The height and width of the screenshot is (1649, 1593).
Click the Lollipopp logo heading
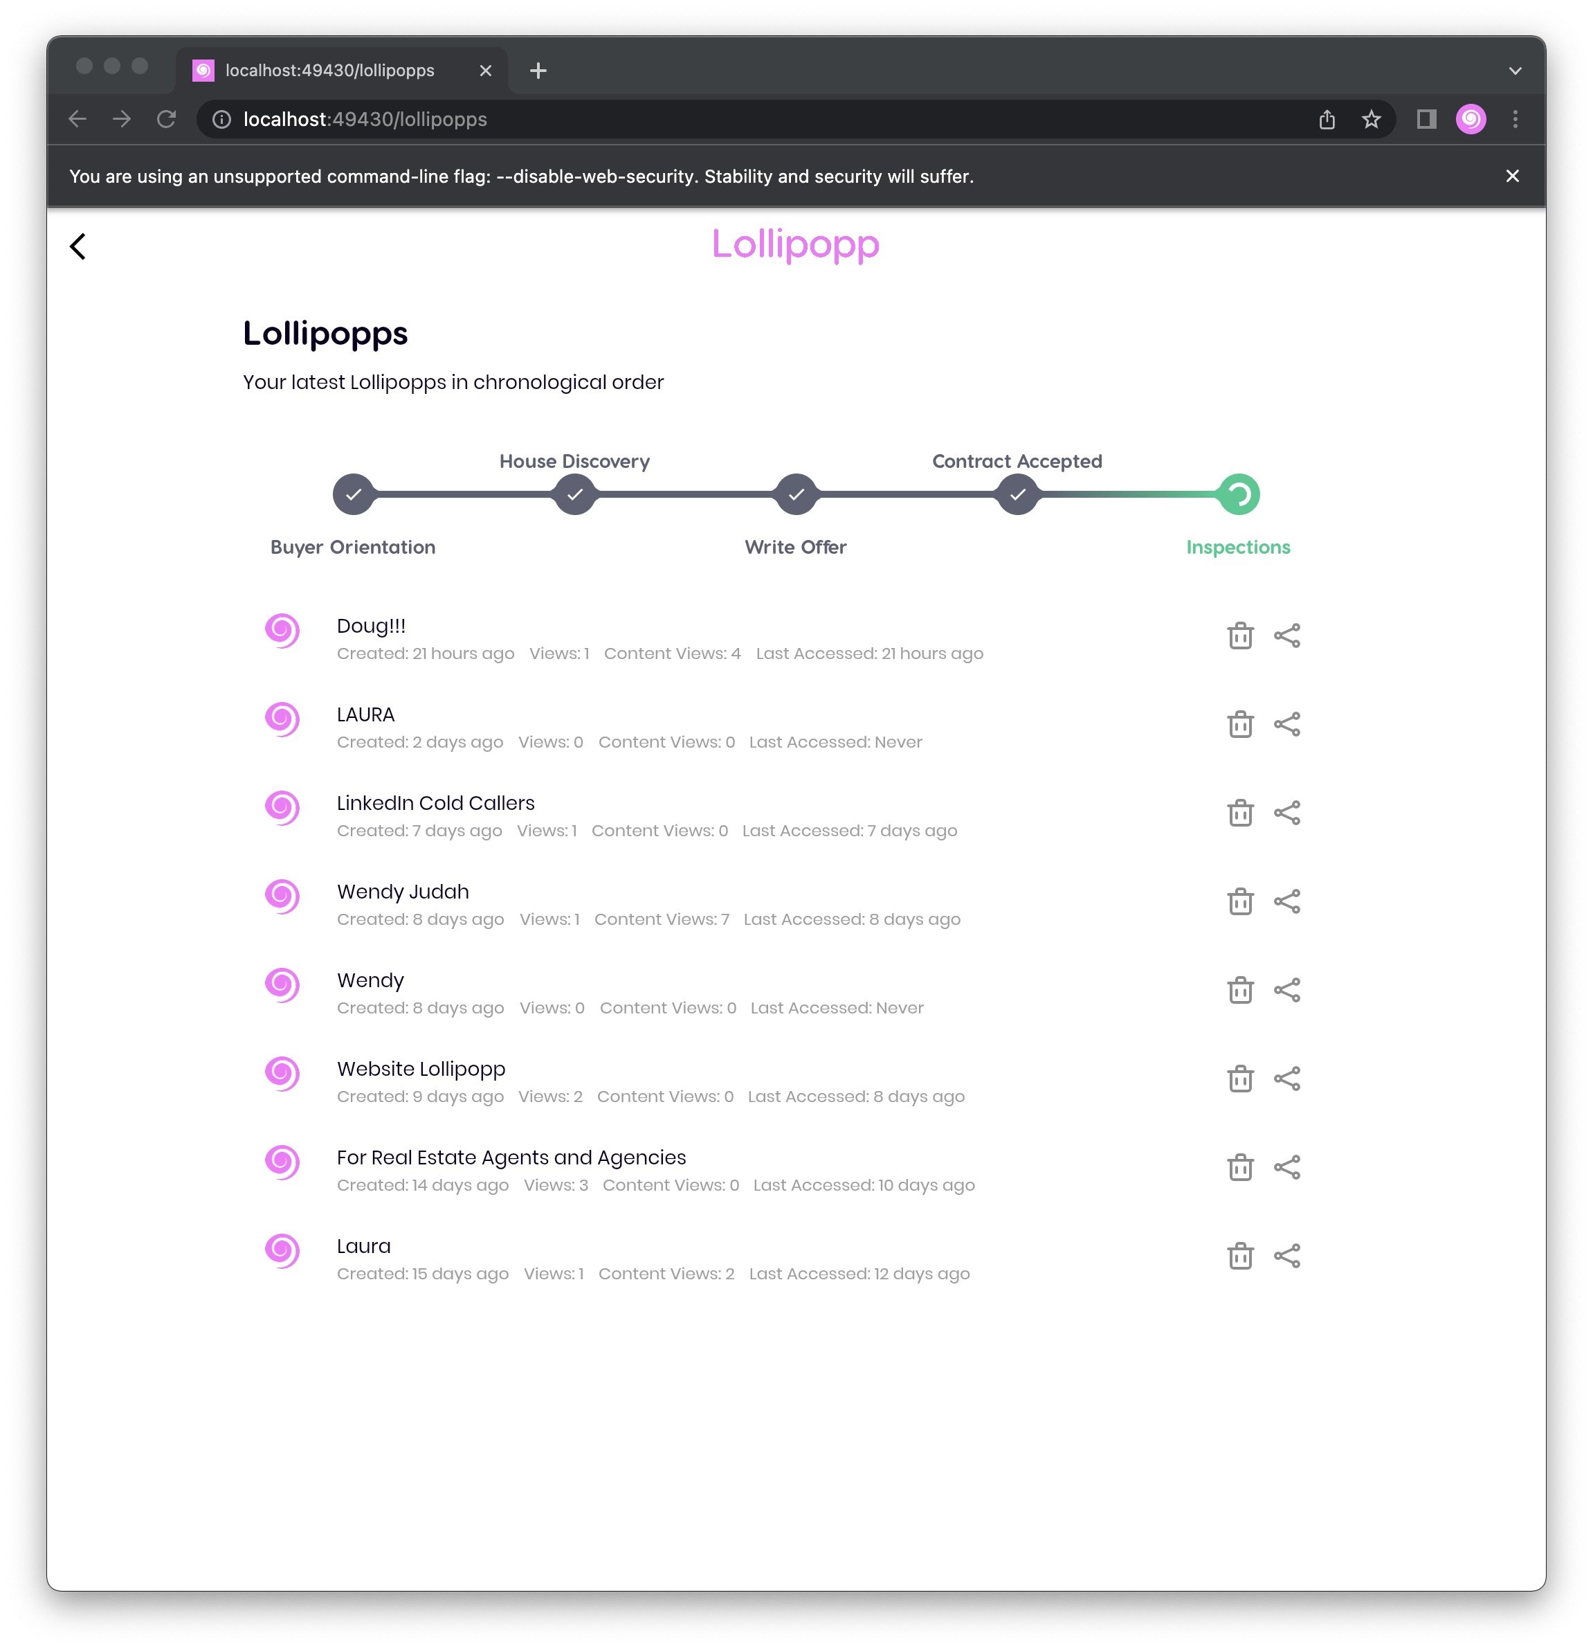coord(796,245)
